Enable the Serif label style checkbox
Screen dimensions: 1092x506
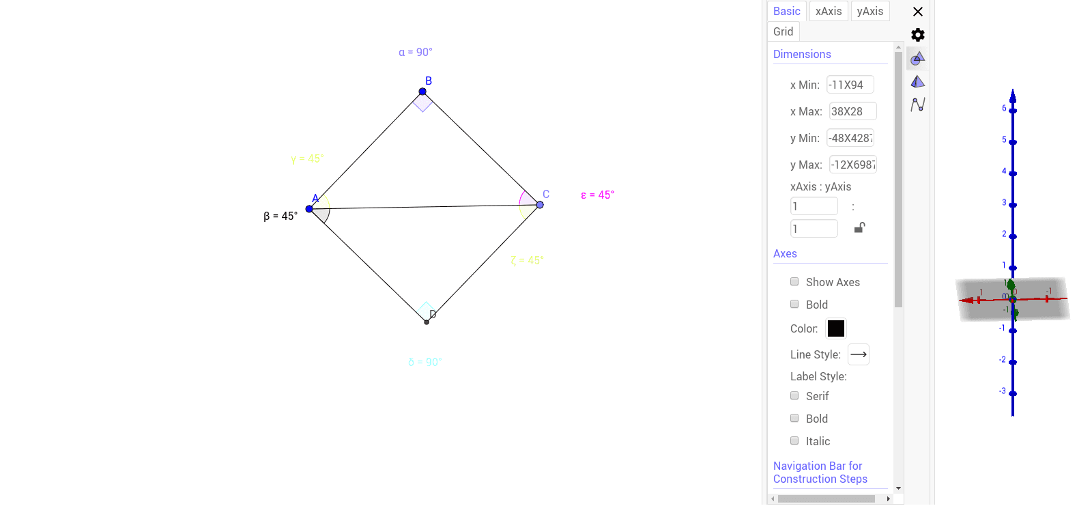[x=794, y=395]
